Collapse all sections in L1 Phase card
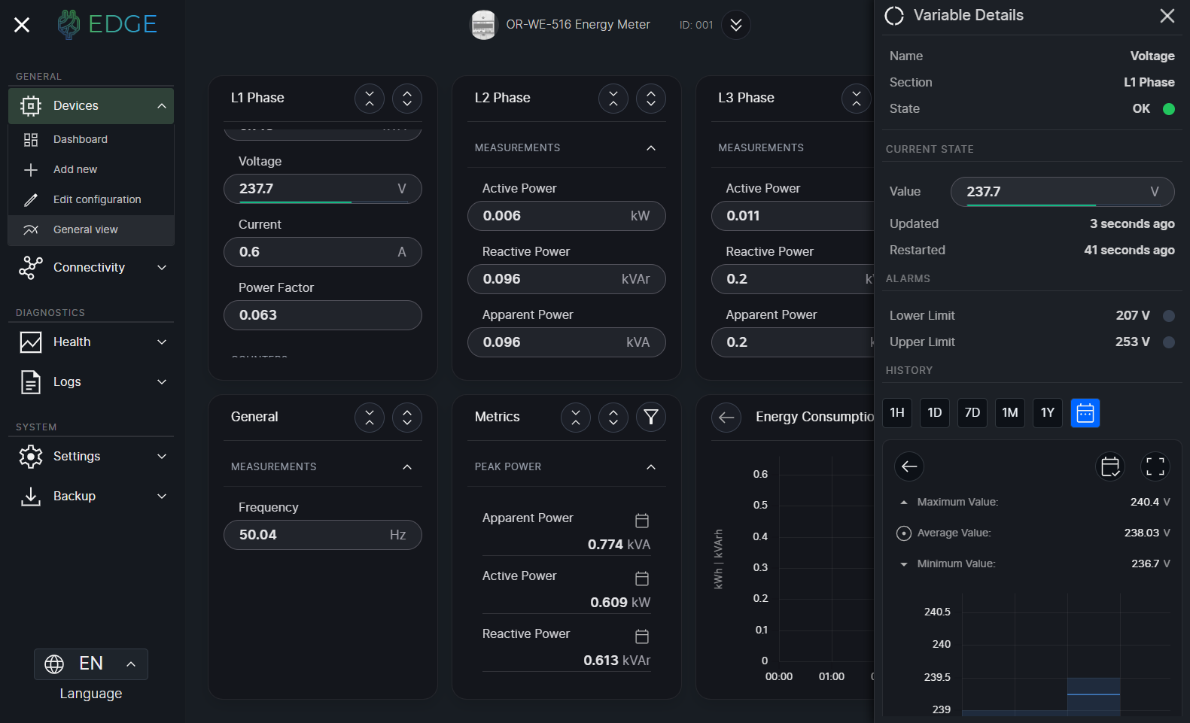The width and height of the screenshot is (1190, 723). tap(370, 99)
